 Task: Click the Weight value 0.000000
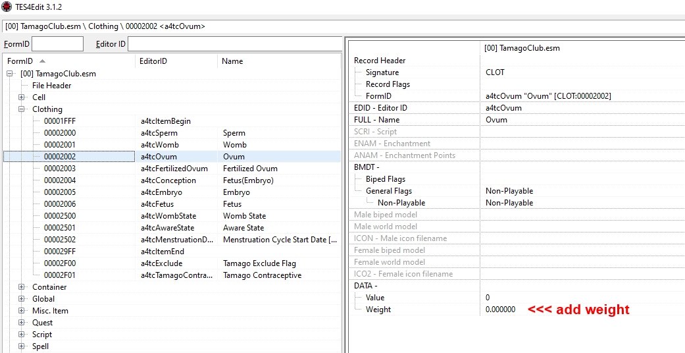tap(500, 310)
